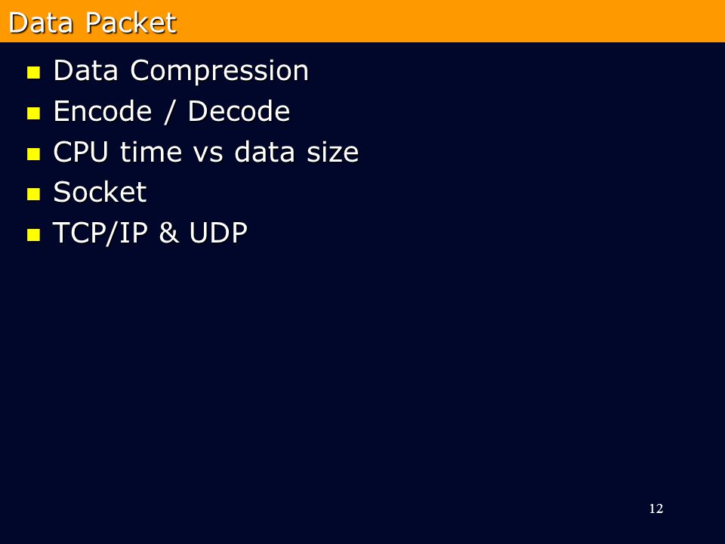Screen dimensions: 725x544
Task: Click the yellow bullet beside Data Compression
Action: click(x=34, y=73)
